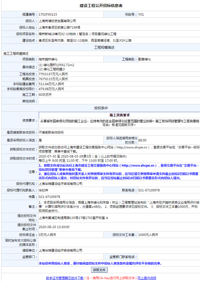Open the 网上操作说明 link
The image size is (200, 281).
point(147,278)
